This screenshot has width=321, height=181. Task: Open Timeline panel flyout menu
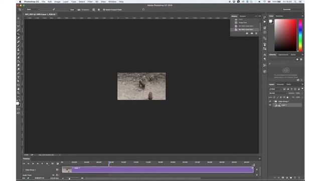(260, 159)
